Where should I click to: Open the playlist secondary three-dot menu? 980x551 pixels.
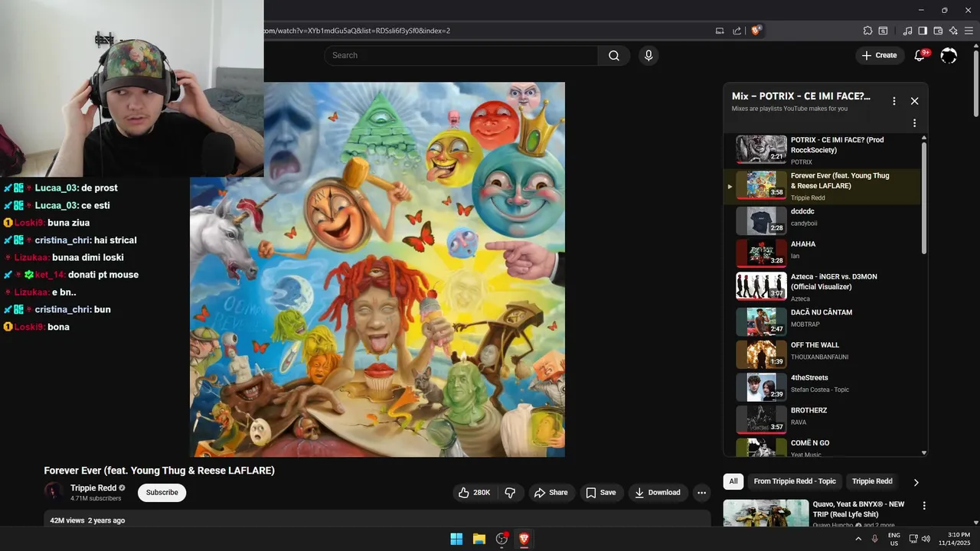pos(914,123)
